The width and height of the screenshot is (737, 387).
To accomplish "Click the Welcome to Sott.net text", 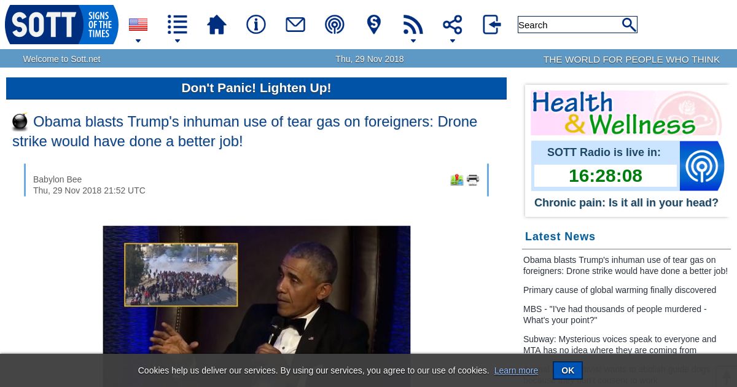I will tap(61, 59).
